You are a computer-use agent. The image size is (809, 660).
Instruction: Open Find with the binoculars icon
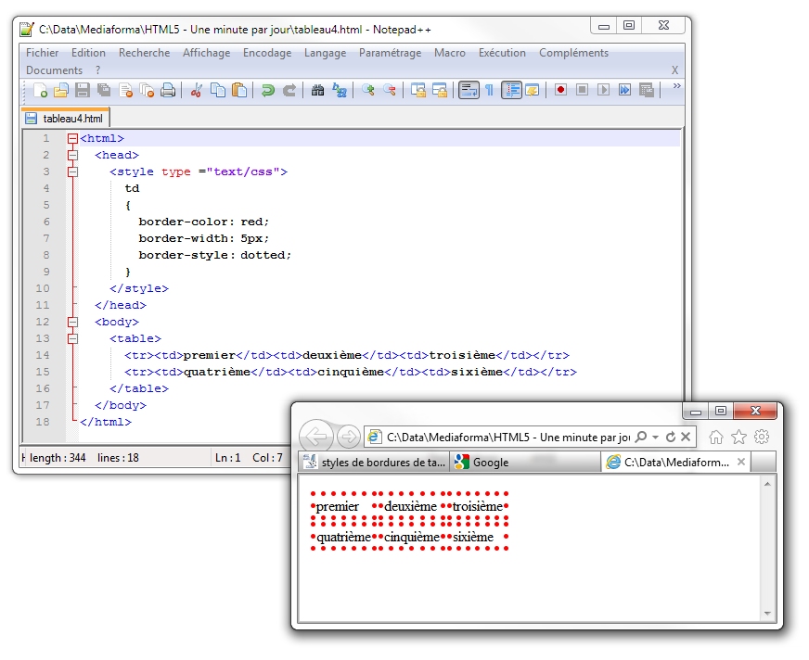pyautogui.click(x=317, y=90)
